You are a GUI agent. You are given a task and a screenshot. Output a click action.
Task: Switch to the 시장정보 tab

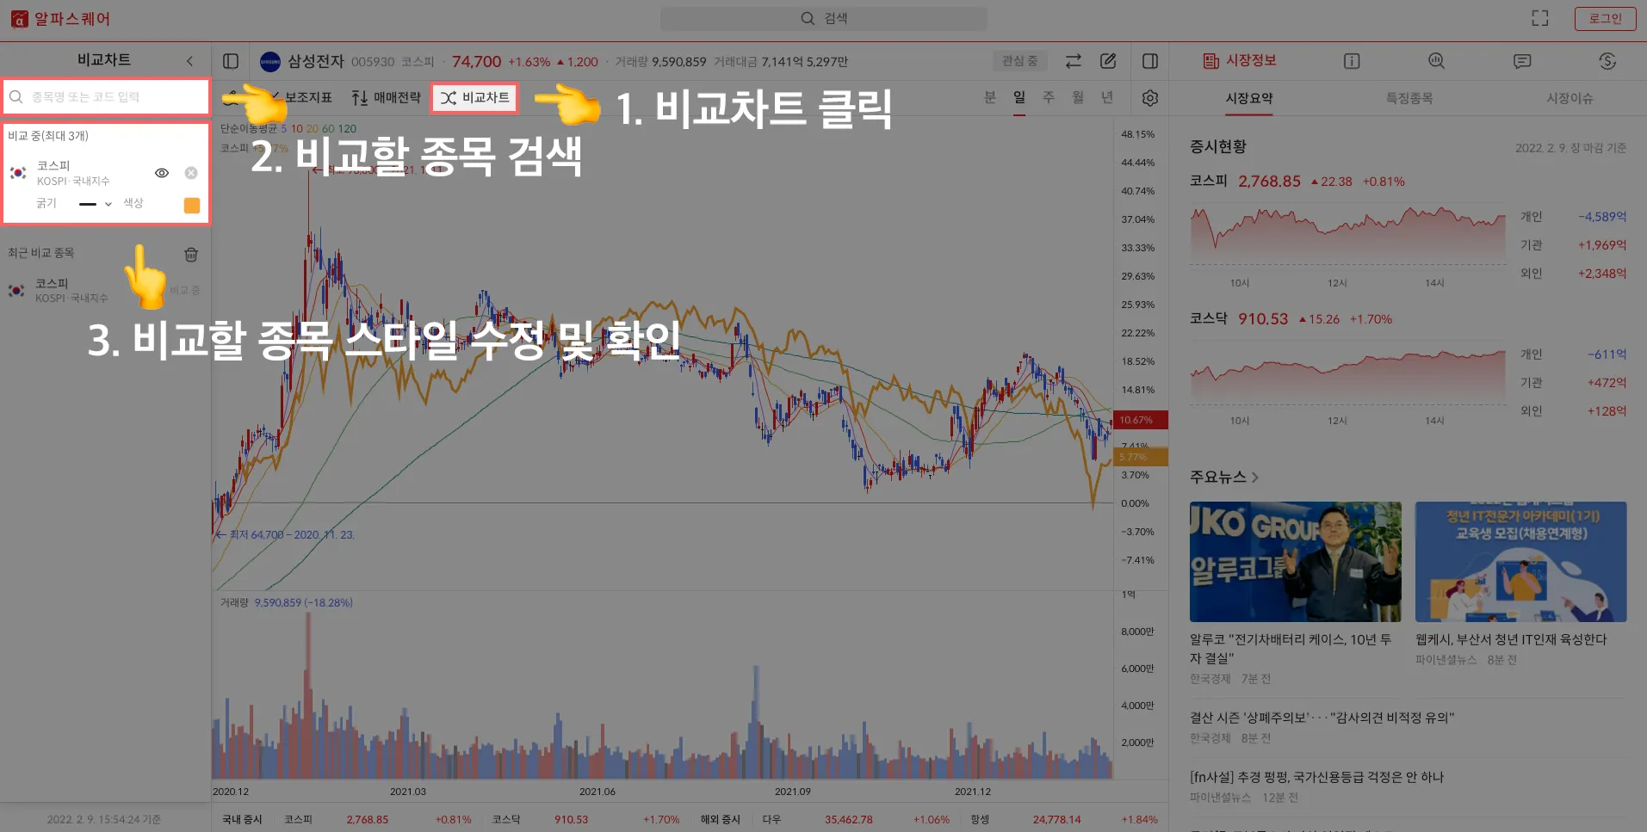(1240, 61)
